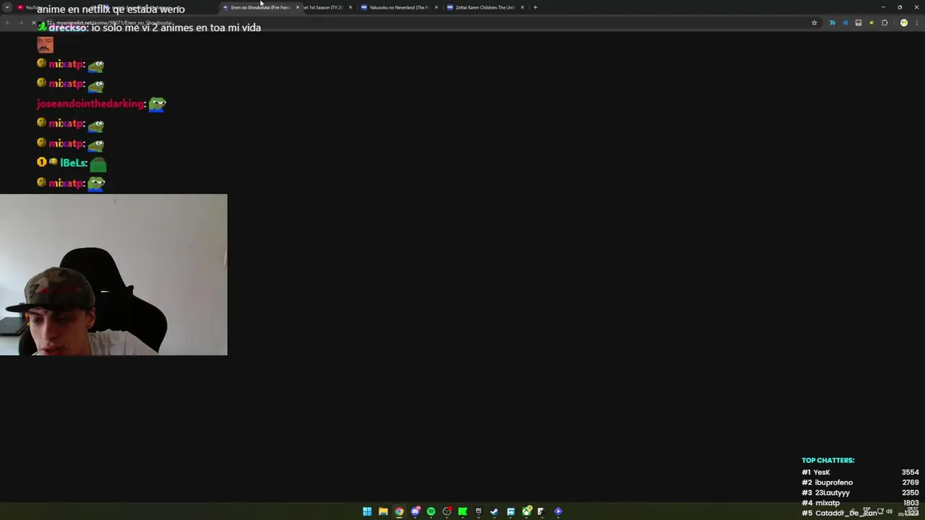Image resolution: width=925 pixels, height=520 pixels.
Task: Click the blue sound extension icon
Action: click(x=845, y=22)
